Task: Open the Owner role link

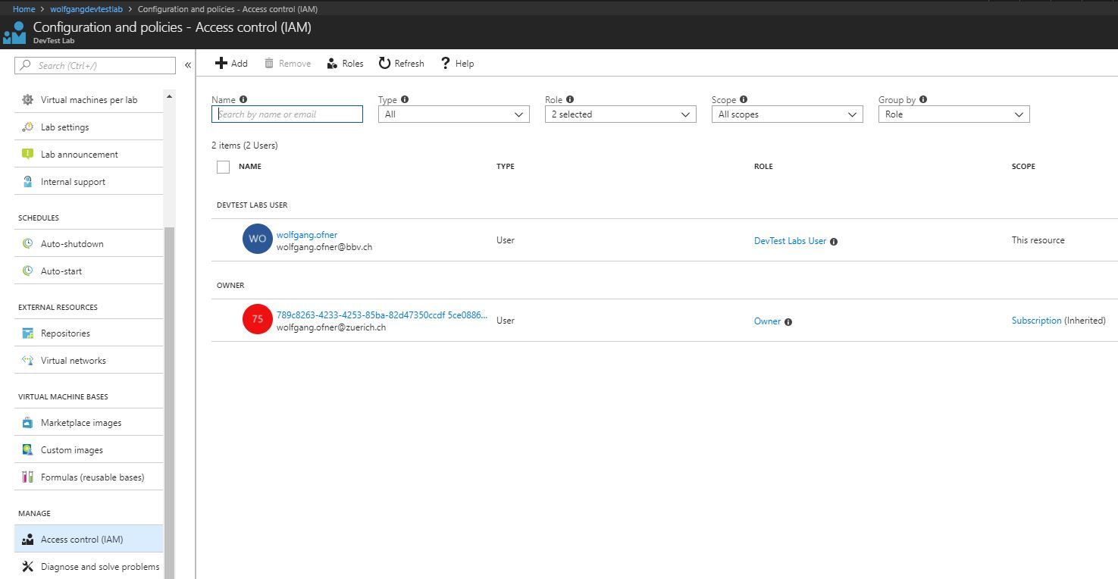Action: (x=767, y=321)
